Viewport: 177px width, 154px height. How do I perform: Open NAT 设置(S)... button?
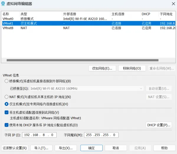point(159,97)
